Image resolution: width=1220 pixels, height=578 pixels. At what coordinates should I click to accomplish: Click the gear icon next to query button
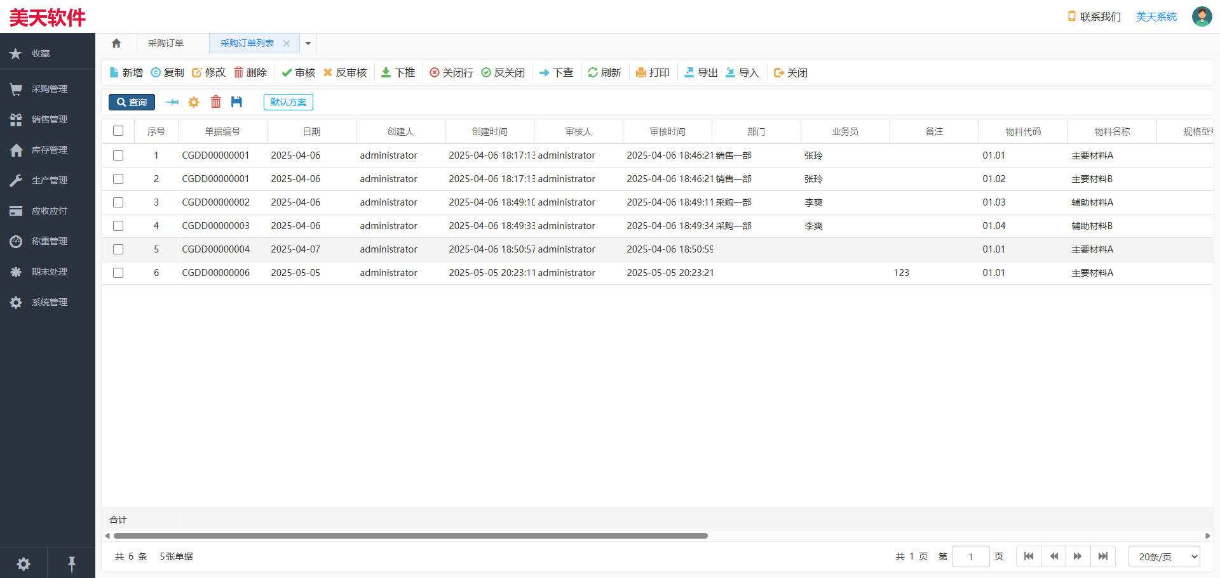194,102
